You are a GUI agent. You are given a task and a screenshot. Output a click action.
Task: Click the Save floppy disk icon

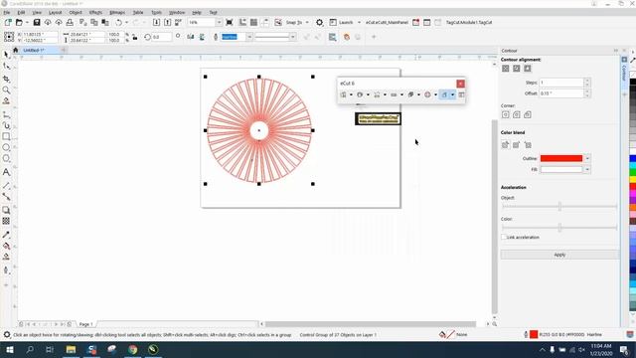point(37,22)
